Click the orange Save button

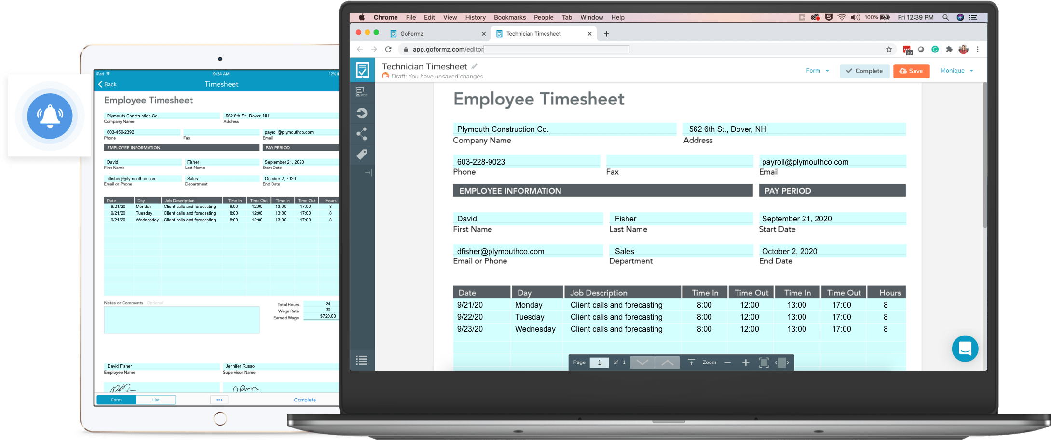[x=911, y=71]
